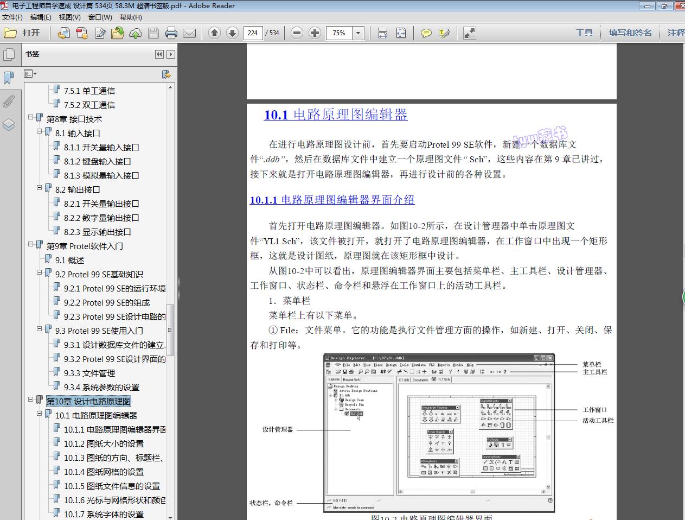Click the new bookmark icon
Viewport: 685px width, 520px height.
(x=167, y=74)
